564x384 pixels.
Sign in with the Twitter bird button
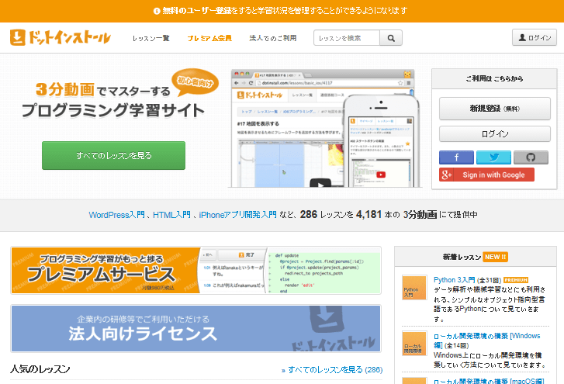pyautogui.click(x=493, y=157)
